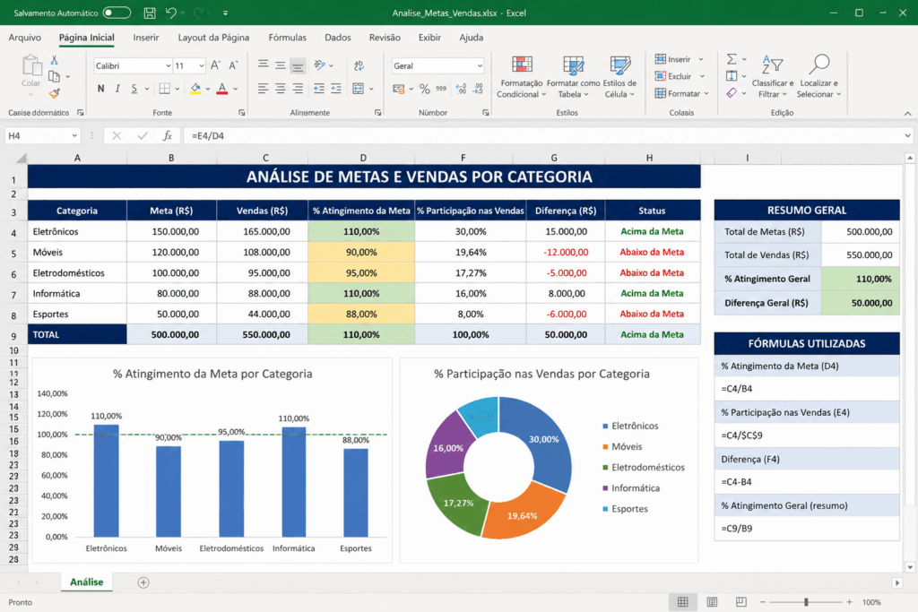Open the Exibir tab
The height and width of the screenshot is (612, 918).
(x=429, y=38)
